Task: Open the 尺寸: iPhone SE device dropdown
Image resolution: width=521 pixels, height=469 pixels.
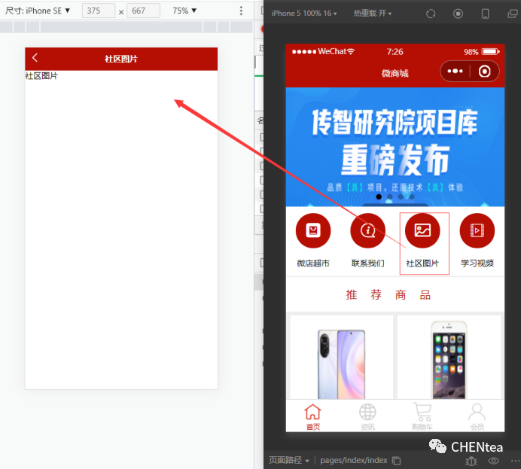Action: pos(38,11)
